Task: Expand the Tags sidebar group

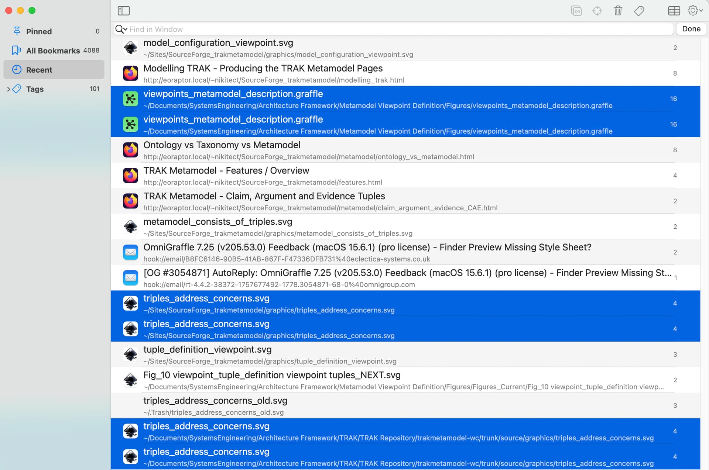Action: coord(8,89)
